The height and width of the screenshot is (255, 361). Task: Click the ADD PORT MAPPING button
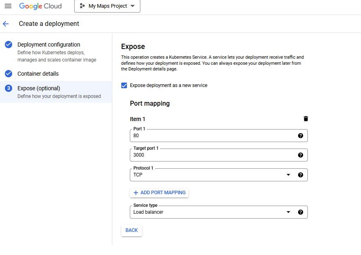point(159,193)
